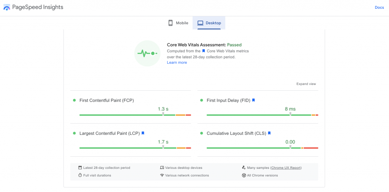Click the green dot beside First Contentful Paint
Screen dimensions: 389x192
point(74,100)
